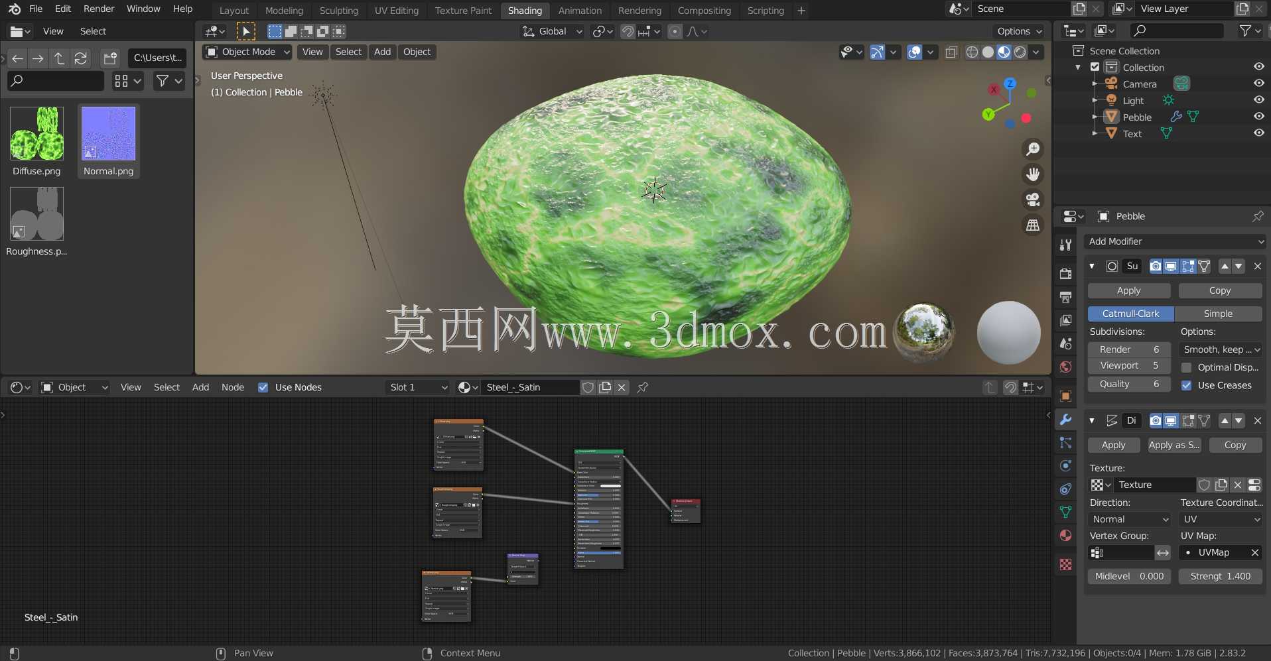The width and height of the screenshot is (1271, 661).
Task: Select the Catmull-Clark subdivision type
Action: point(1131,314)
